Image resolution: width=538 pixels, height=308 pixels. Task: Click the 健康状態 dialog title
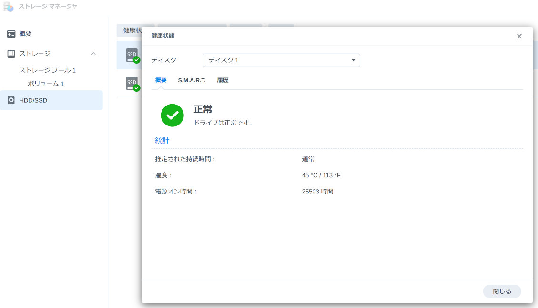[163, 36]
